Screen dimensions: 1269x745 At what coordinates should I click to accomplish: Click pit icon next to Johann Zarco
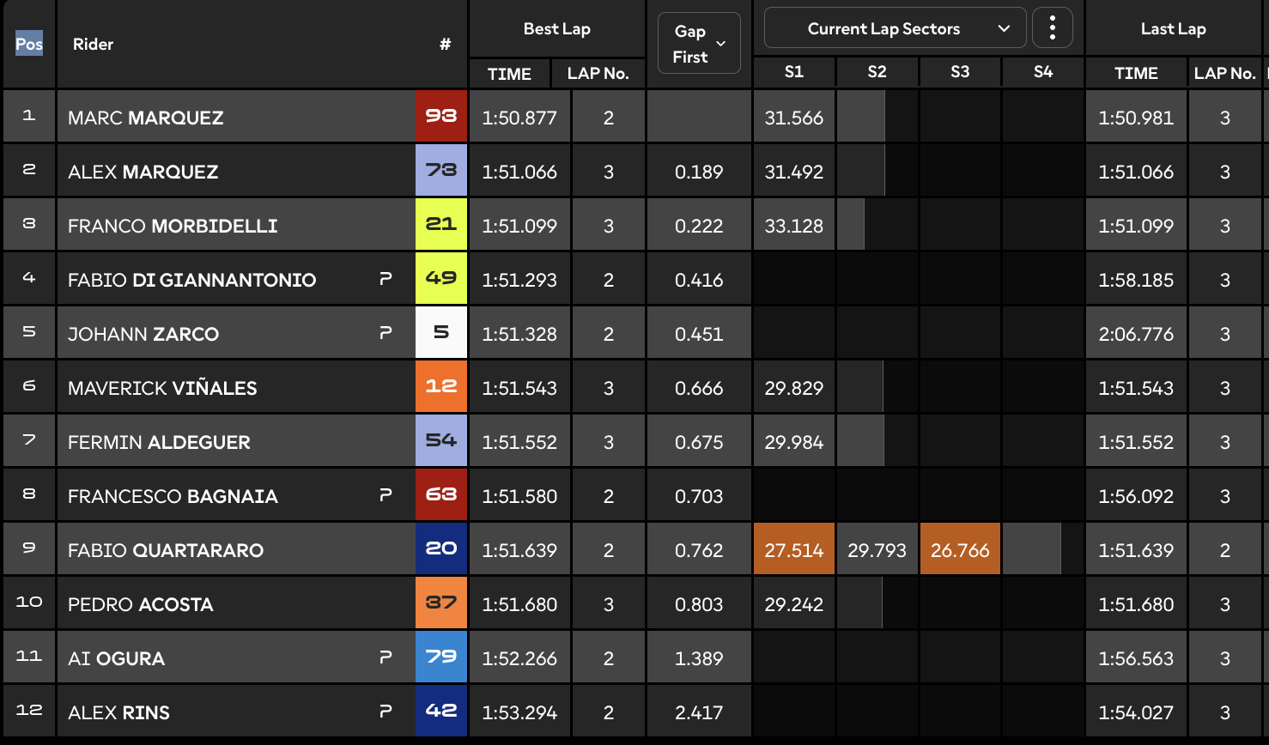coord(386,333)
